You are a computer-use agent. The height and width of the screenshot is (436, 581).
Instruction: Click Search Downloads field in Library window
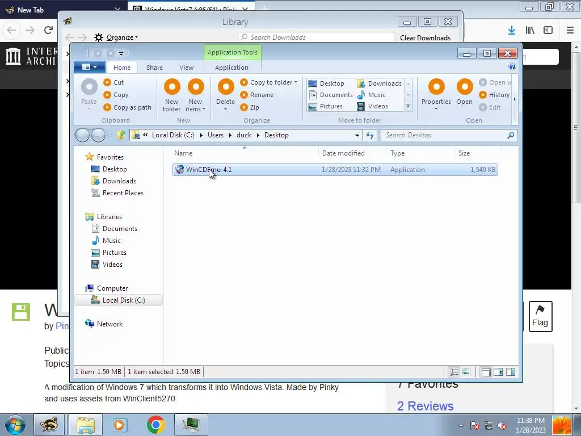coord(317,37)
